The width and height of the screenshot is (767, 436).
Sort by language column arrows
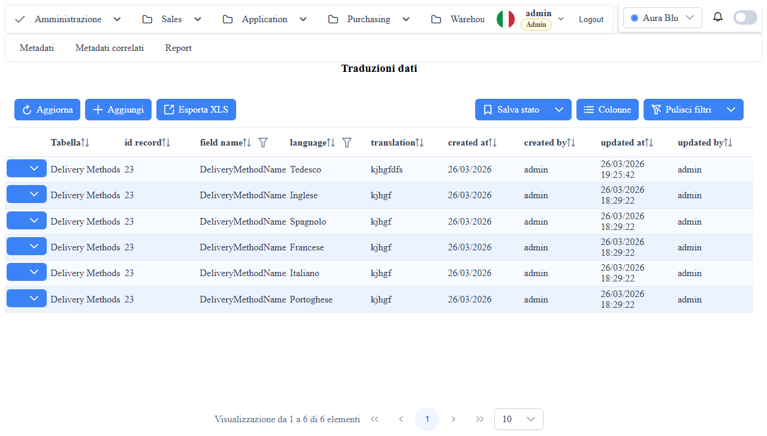(331, 143)
